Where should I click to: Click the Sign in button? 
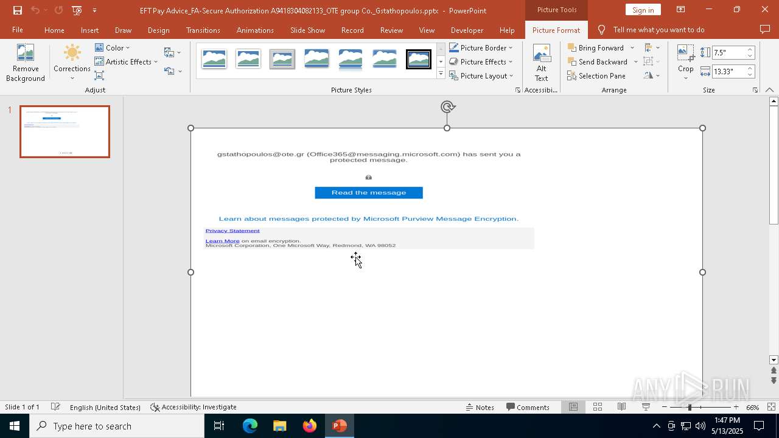pyautogui.click(x=643, y=10)
